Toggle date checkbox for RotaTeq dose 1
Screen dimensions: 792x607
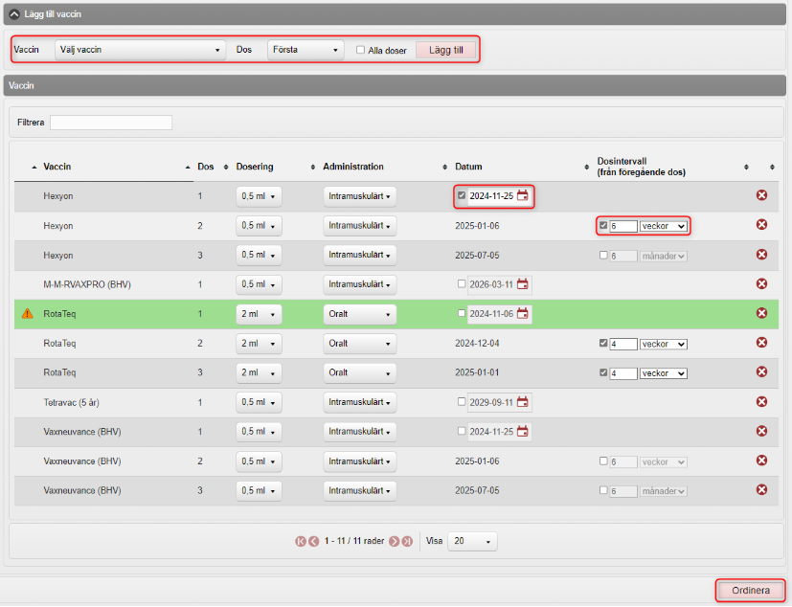coord(462,313)
